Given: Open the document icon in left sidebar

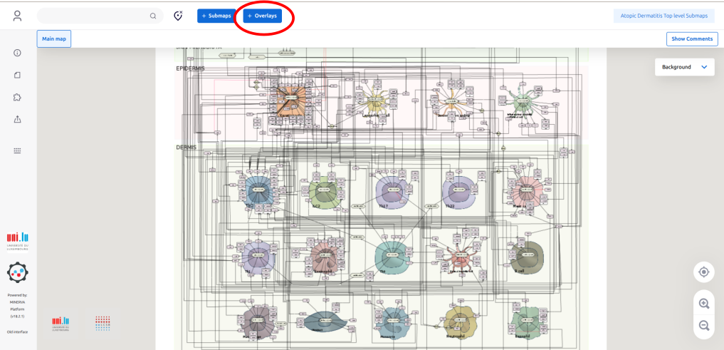Looking at the screenshot, I should pyautogui.click(x=18, y=75).
